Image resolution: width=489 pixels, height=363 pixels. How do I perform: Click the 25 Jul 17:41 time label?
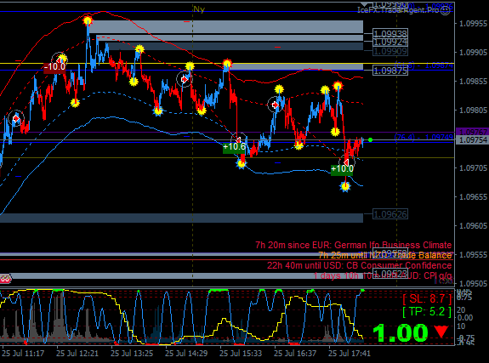[x=350, y=354]
